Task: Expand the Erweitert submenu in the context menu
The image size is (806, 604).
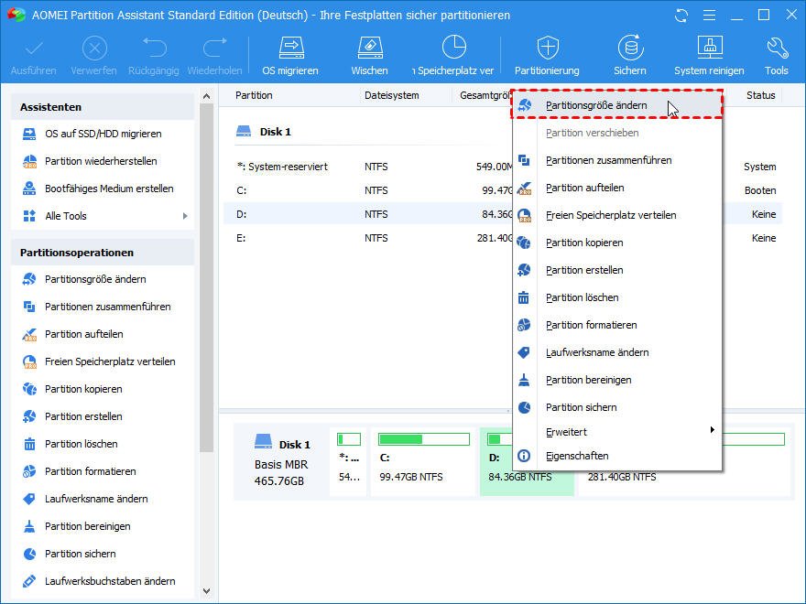Action: 618,432
